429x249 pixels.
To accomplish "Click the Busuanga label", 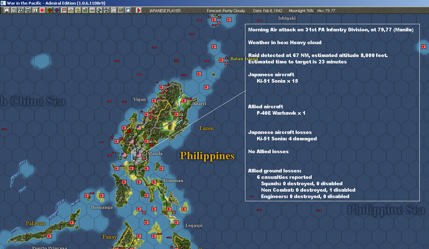I will (x=102, y=207).
